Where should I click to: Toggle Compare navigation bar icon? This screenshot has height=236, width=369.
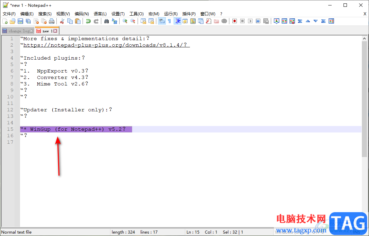331,21
